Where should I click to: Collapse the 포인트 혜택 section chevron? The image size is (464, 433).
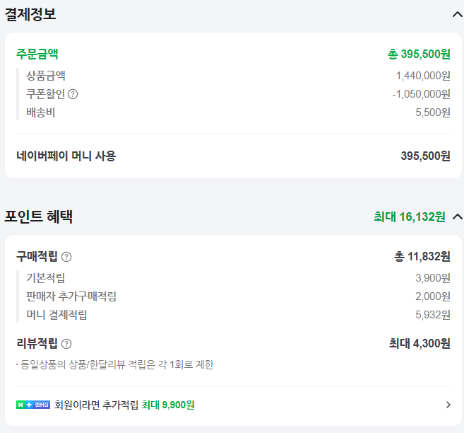457,217
